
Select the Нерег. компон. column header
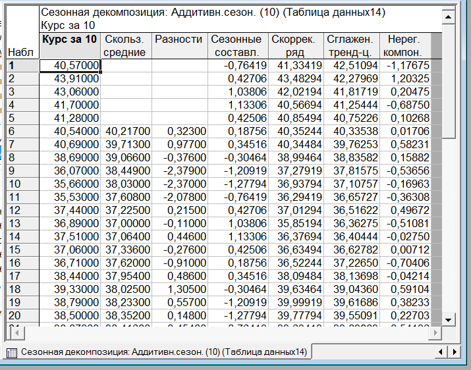406,45
